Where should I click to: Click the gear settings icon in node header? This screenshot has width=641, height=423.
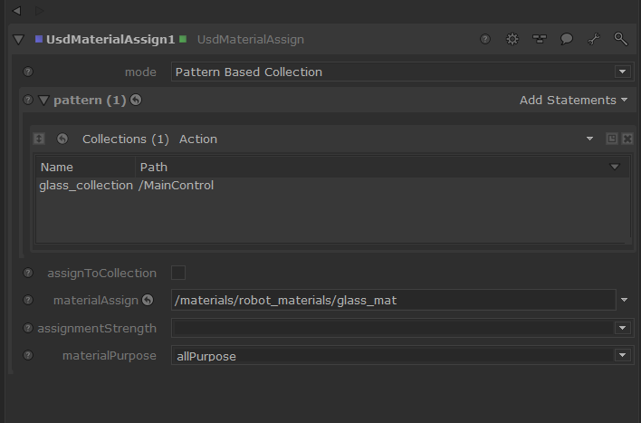coord(512,39)
